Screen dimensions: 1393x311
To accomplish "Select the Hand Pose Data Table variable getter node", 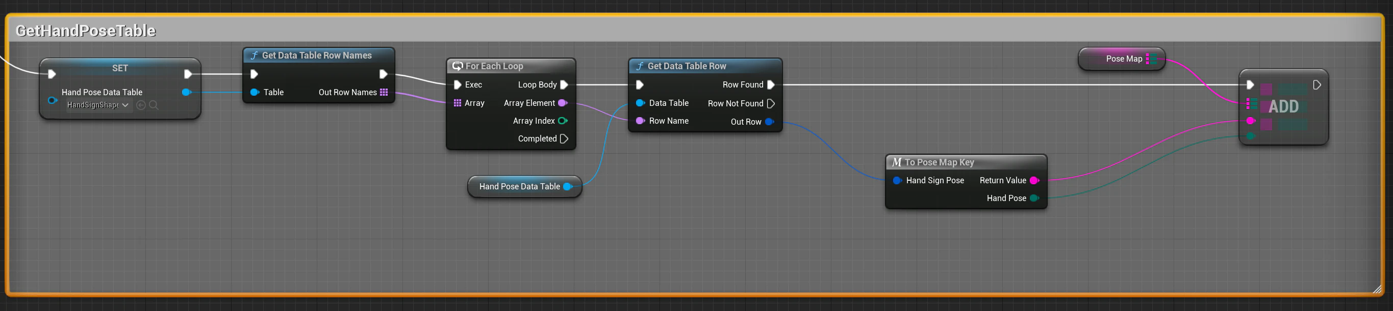I will tap(524, 186).
